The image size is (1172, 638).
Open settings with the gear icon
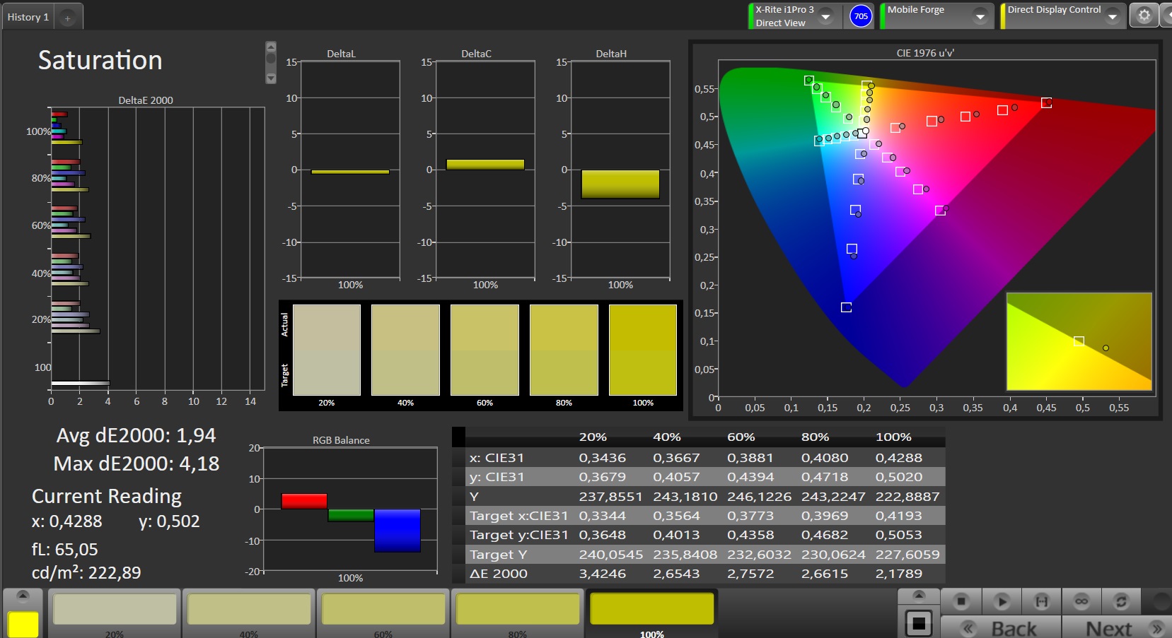tap(1144, 16)
